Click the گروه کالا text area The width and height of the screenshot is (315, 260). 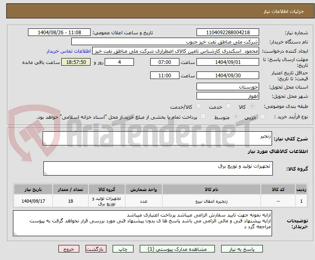(158, 168)
